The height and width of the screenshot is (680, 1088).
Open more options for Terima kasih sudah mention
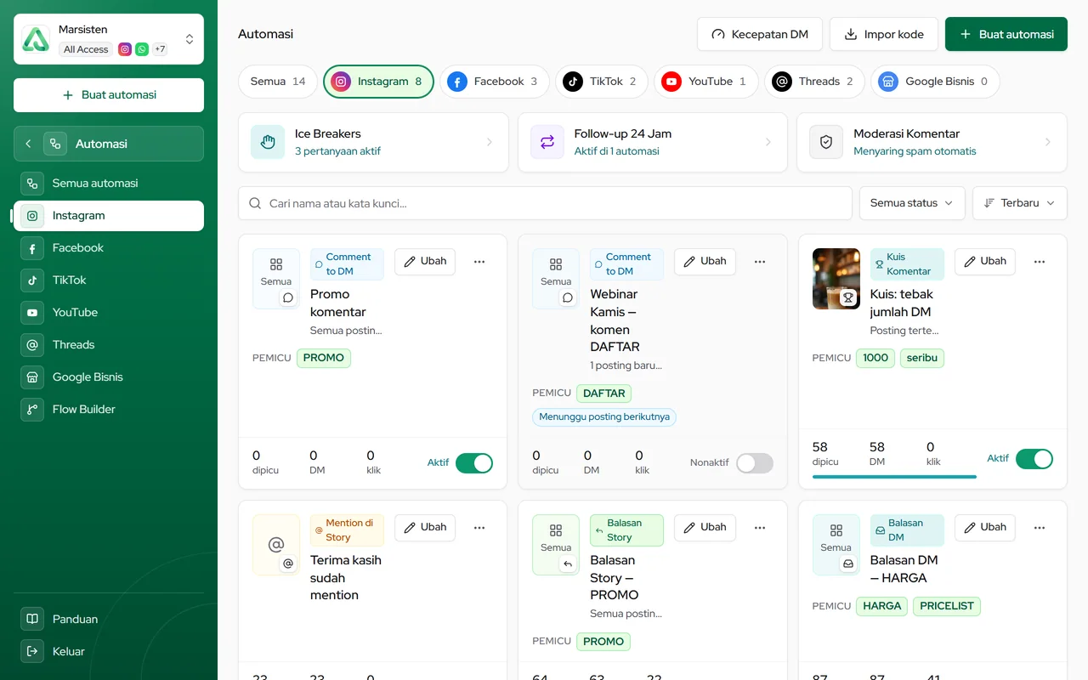pyautogui.click(x=479, y=528)
